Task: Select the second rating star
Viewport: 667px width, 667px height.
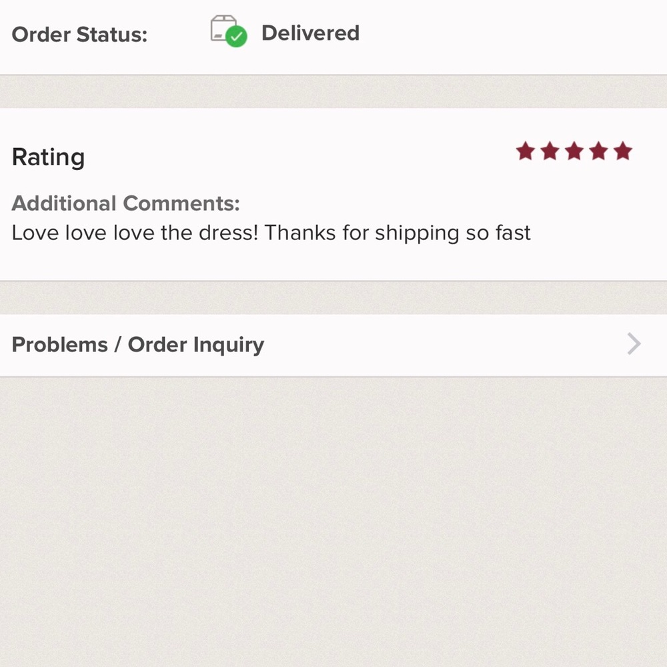Action: [x=550, y=151]
